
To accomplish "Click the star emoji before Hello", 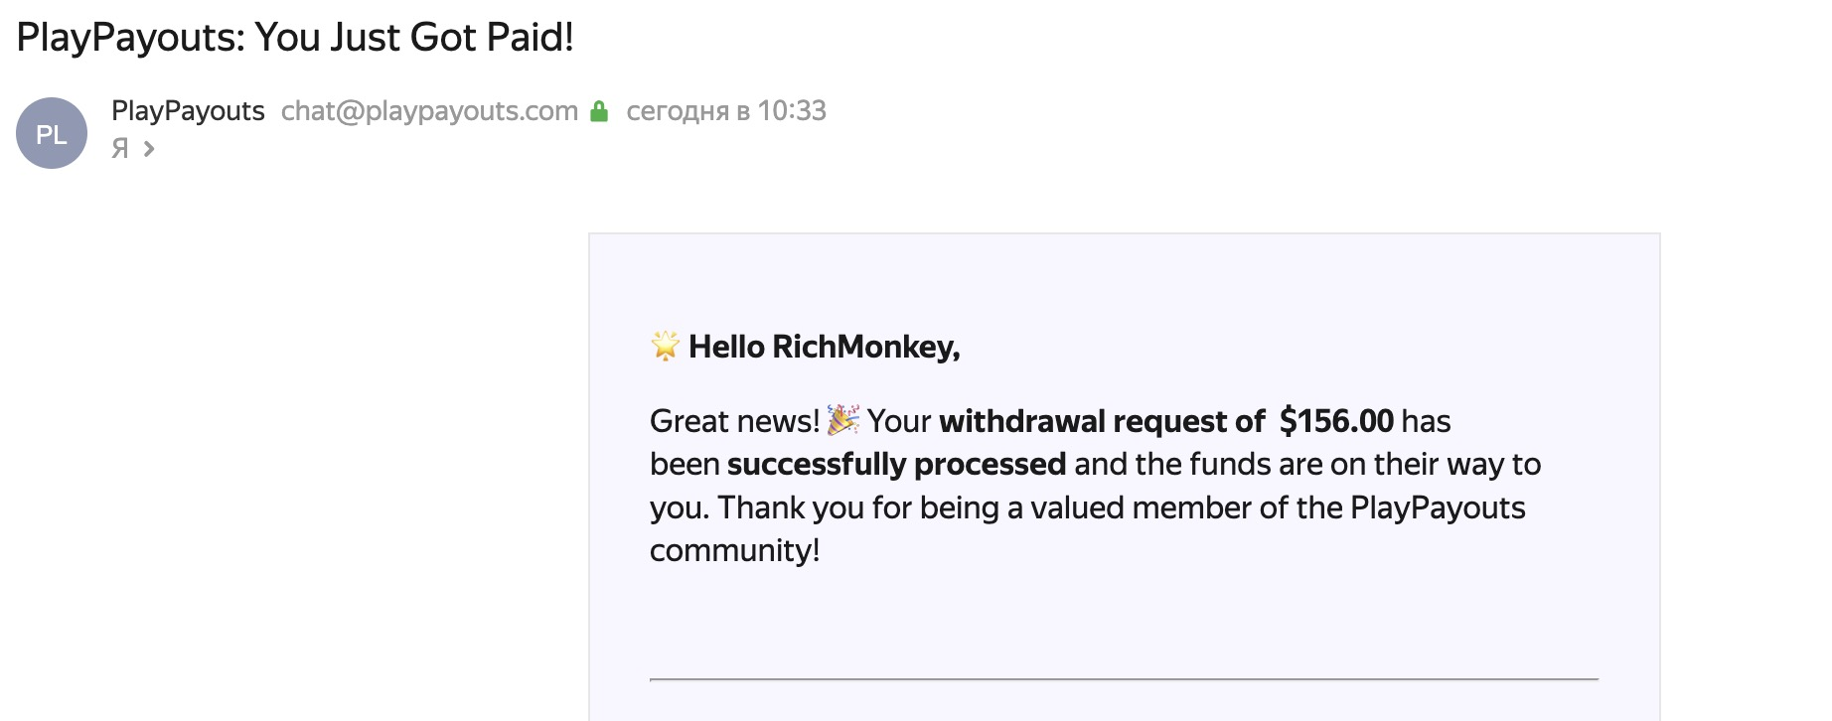I will click(x=665, y=346).
